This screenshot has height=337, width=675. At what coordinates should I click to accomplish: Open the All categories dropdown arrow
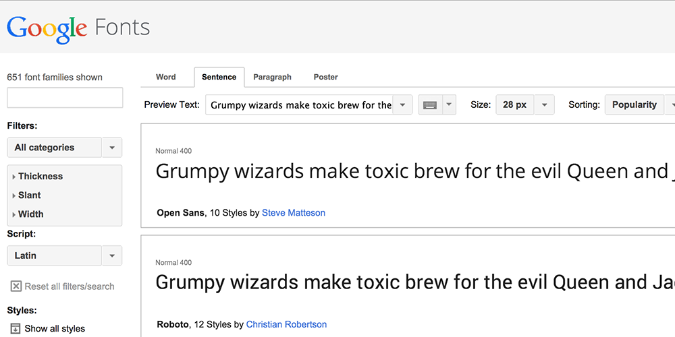click(x=112, y=148)
